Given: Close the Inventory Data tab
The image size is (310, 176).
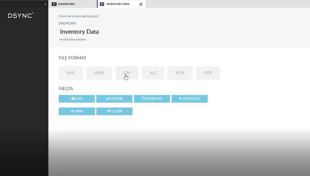Looking at the screenshot, I should 141,4.
